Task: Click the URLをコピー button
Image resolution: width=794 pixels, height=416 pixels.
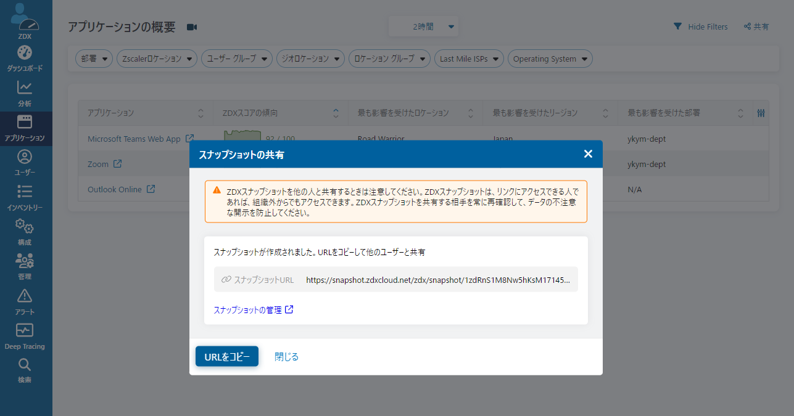Action: point(227,356)
